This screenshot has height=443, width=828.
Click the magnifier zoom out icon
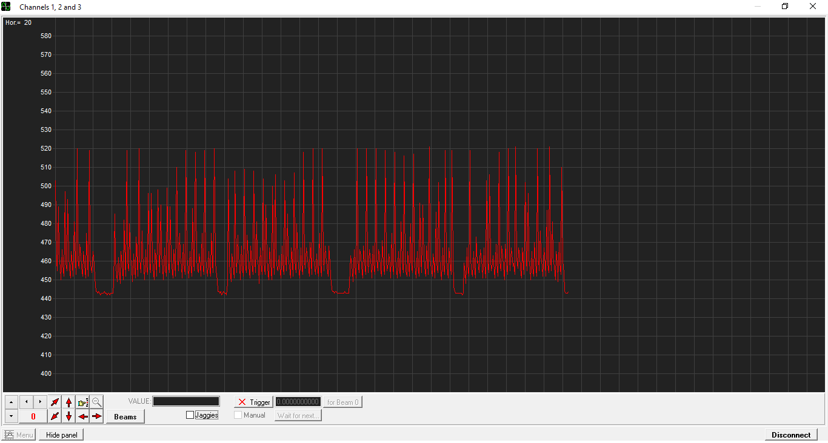pyautogui.click(x=97, y=402)
